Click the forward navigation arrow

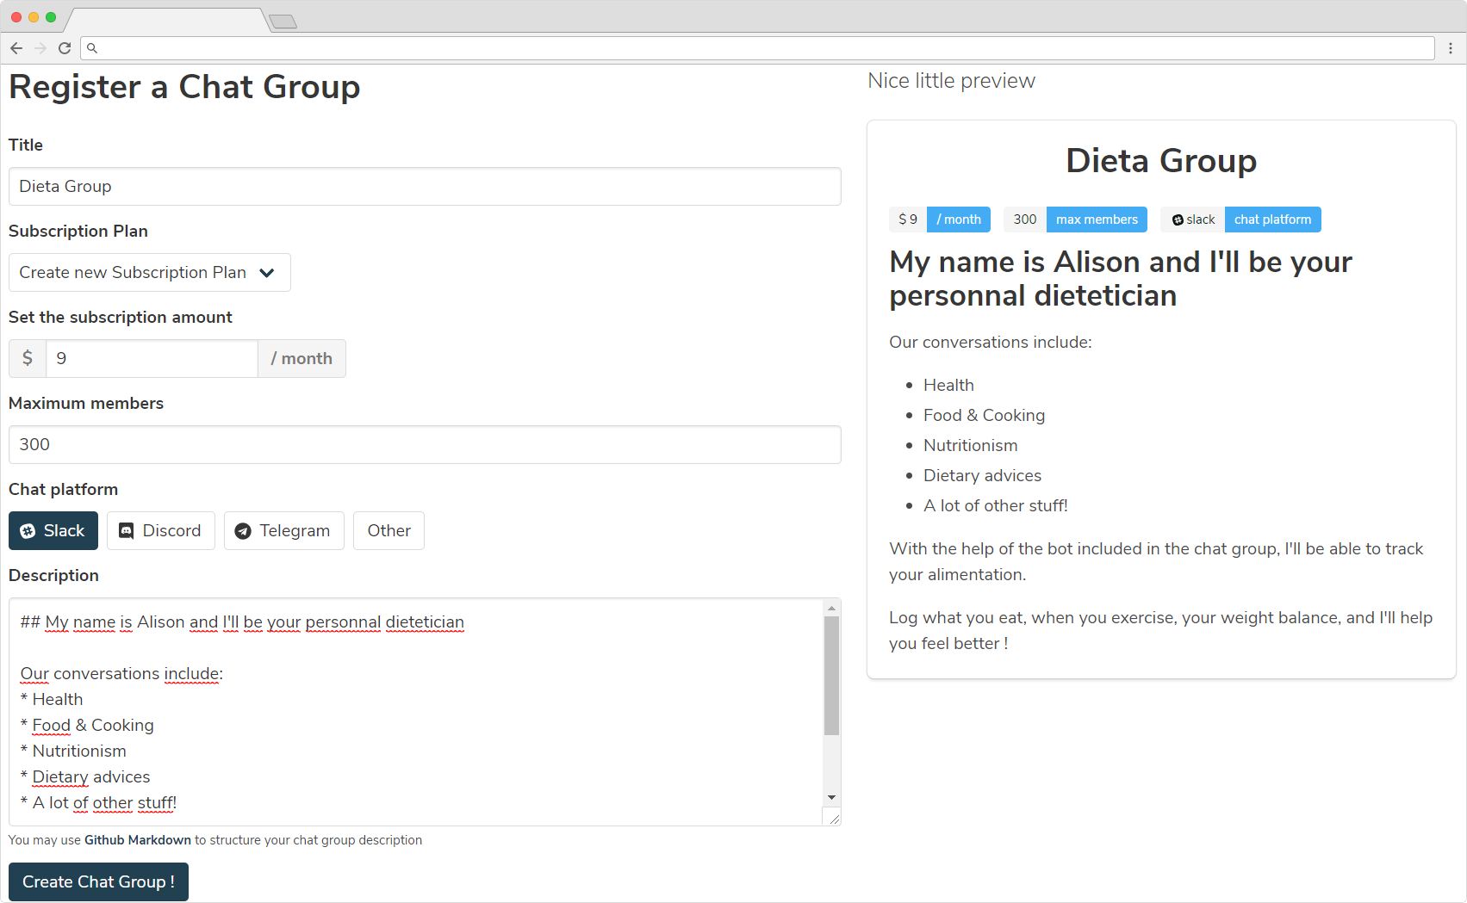[x=40, y=48]
